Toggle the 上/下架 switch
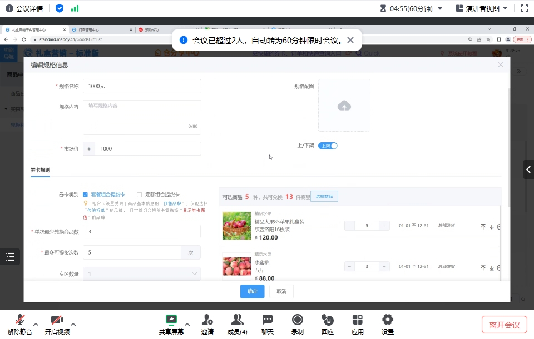The height and width of the screenshot is (339, 534). click(x=328, y=146)
